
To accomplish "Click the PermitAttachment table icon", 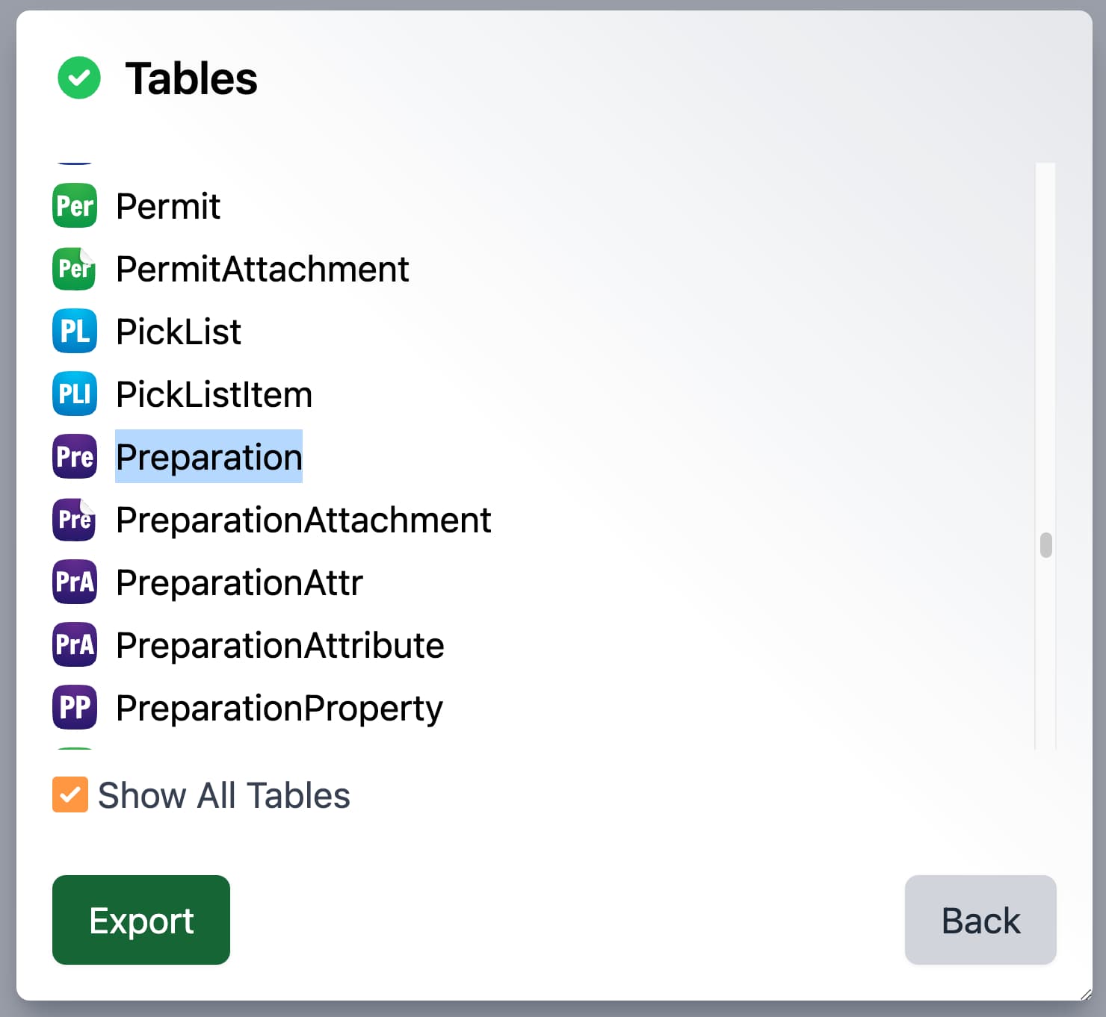I will (75, 269).
